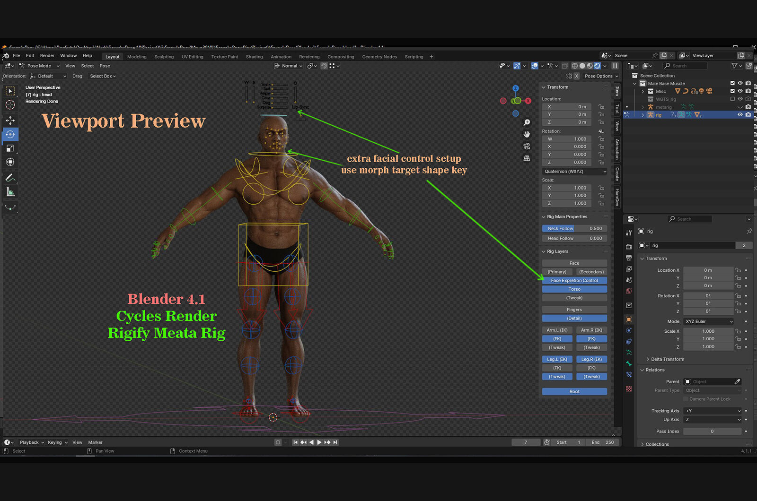This screenshot has height=501, width=757.
Task: Click the hand icon to pan the view
Action: pyautogui.click(x=527, y=134)
